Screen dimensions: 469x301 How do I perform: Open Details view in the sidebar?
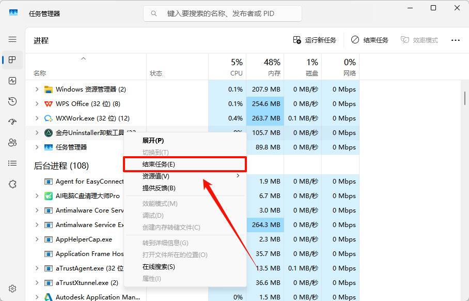pyautogui.click(x=12, y=163)
